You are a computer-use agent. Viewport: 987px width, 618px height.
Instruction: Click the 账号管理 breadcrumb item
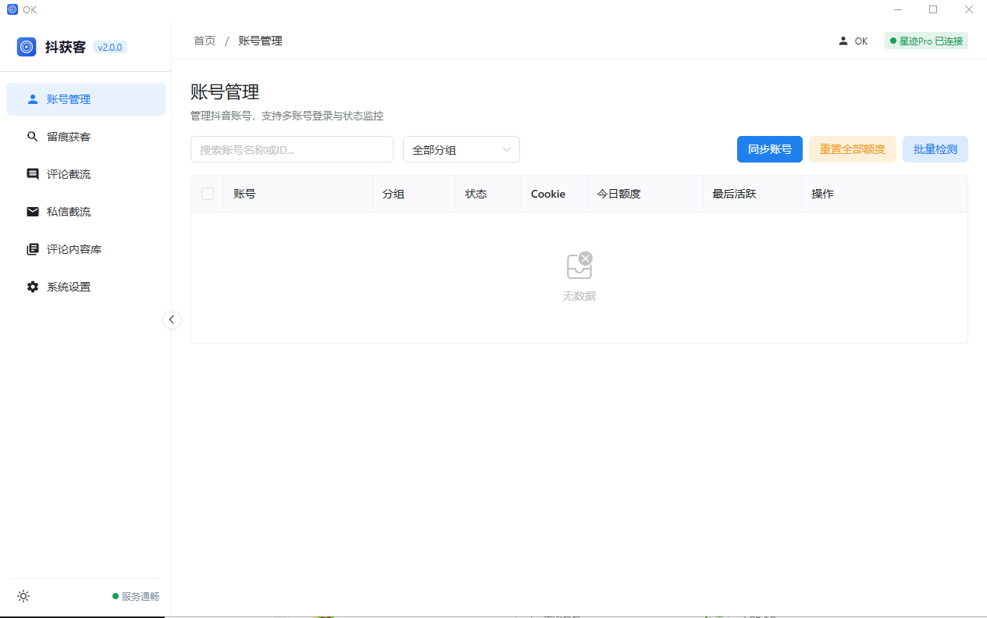pos(261,41)
